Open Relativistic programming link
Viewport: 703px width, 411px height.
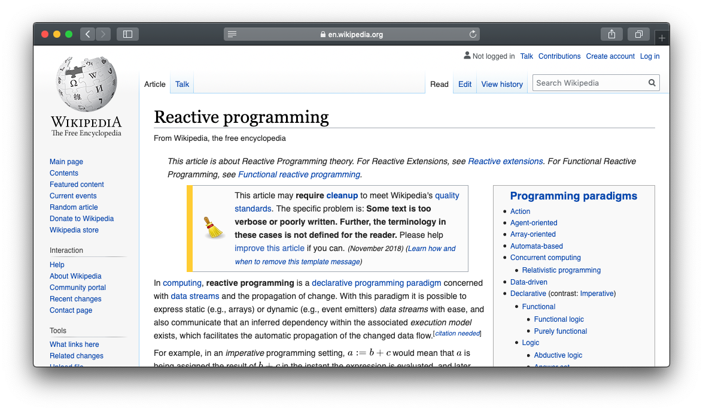(x=561, y=270)
